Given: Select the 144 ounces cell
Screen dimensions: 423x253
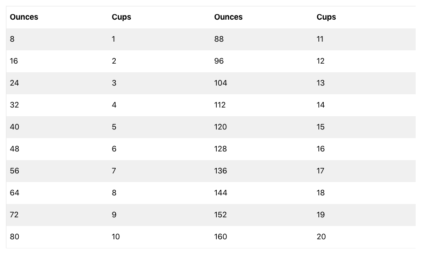Looking at the screenshot, I should pos(220,193).
